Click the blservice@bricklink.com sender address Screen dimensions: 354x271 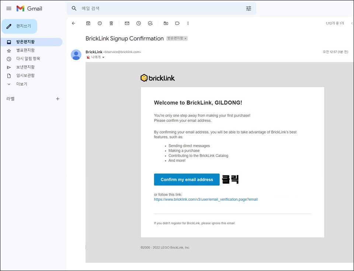[122, 52]
